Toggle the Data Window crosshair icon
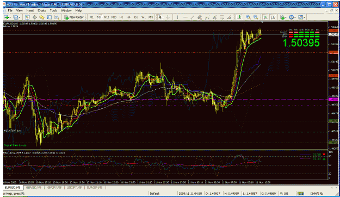 coord(34,17)
